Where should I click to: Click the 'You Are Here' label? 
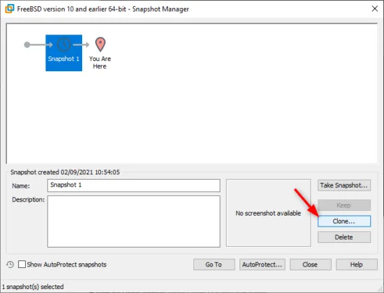click(100, 62)
